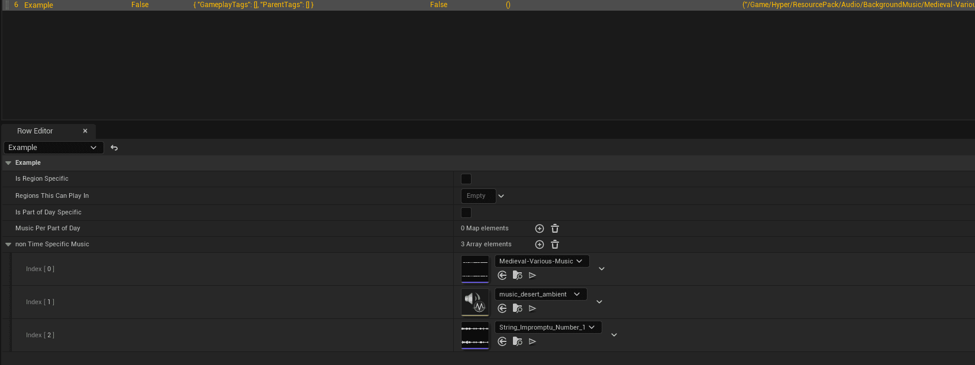This screenshot has width=975, height=365.
Task: Collapse the Example category section
Action: tap(8, 163)
